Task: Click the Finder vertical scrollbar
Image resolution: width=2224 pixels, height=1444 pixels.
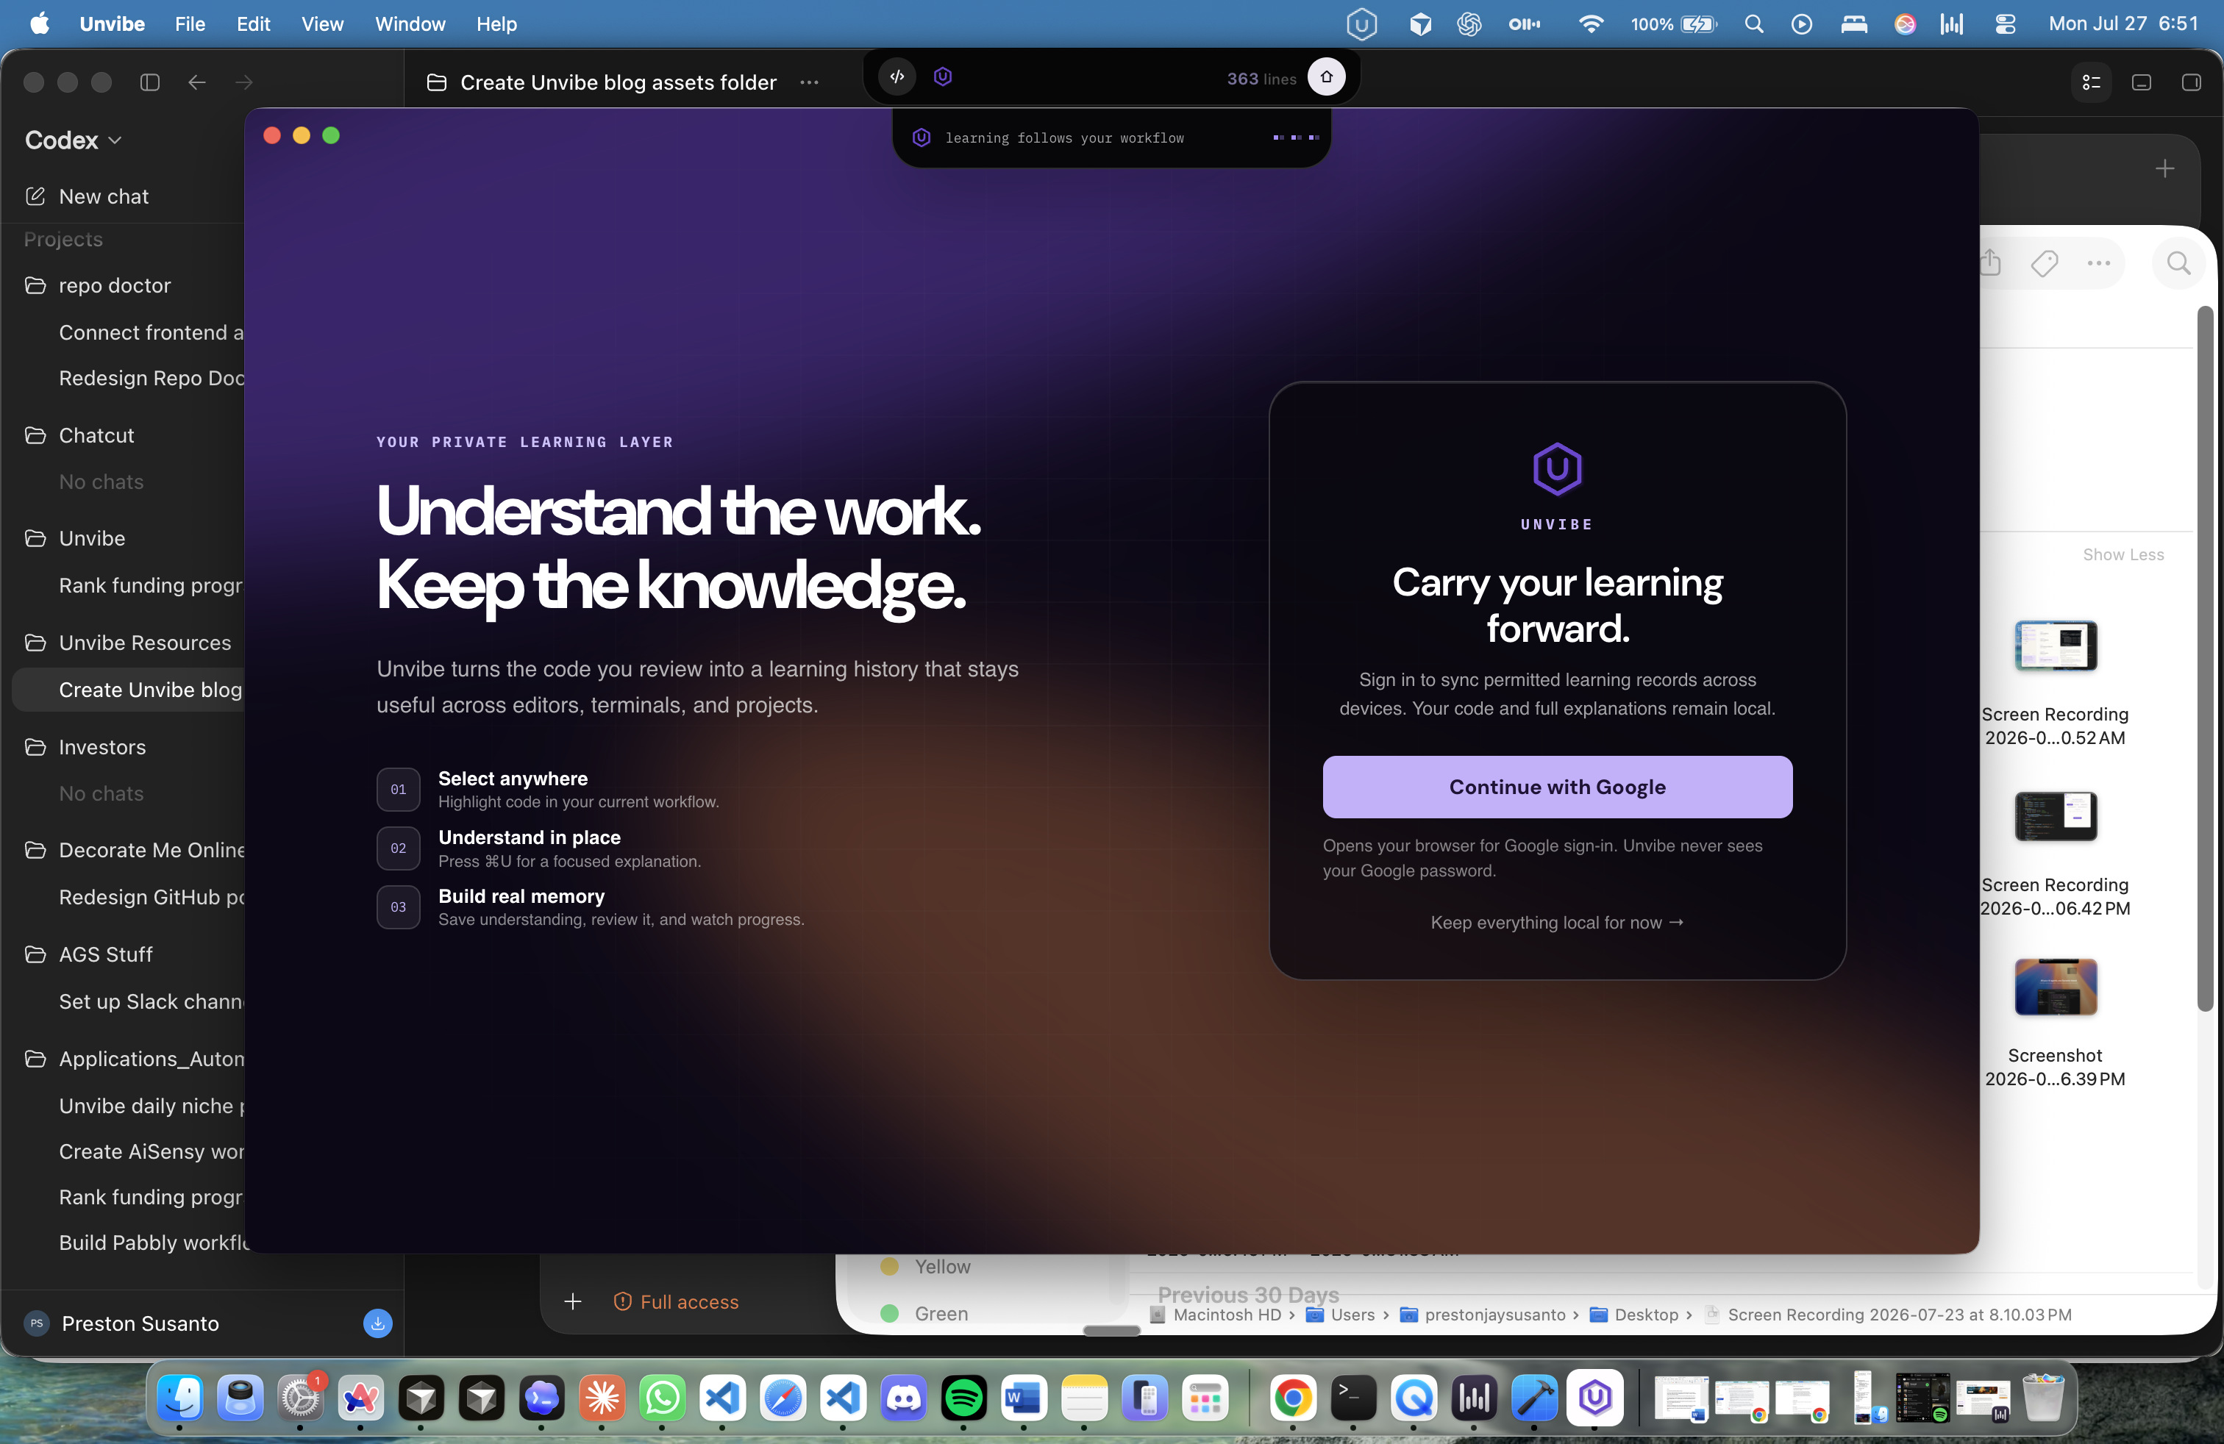Action: tap(2206, 659)
